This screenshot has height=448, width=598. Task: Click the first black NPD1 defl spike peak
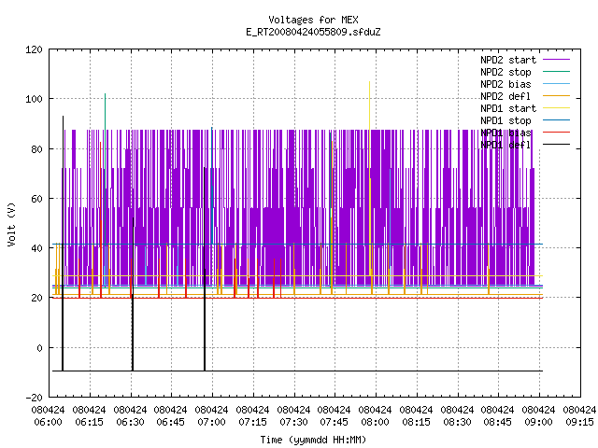[x=63, y=117]
